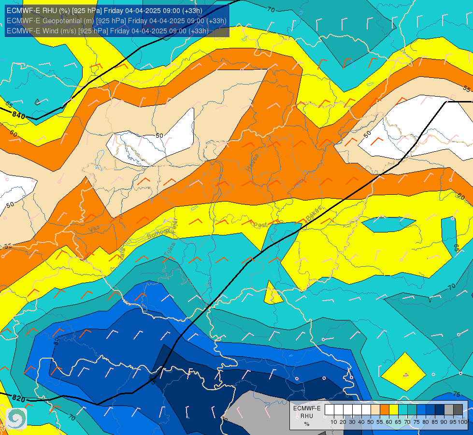This screenshot has width=473, height=435.
Task: Click the 'Vas' county label
Action: 94,229
